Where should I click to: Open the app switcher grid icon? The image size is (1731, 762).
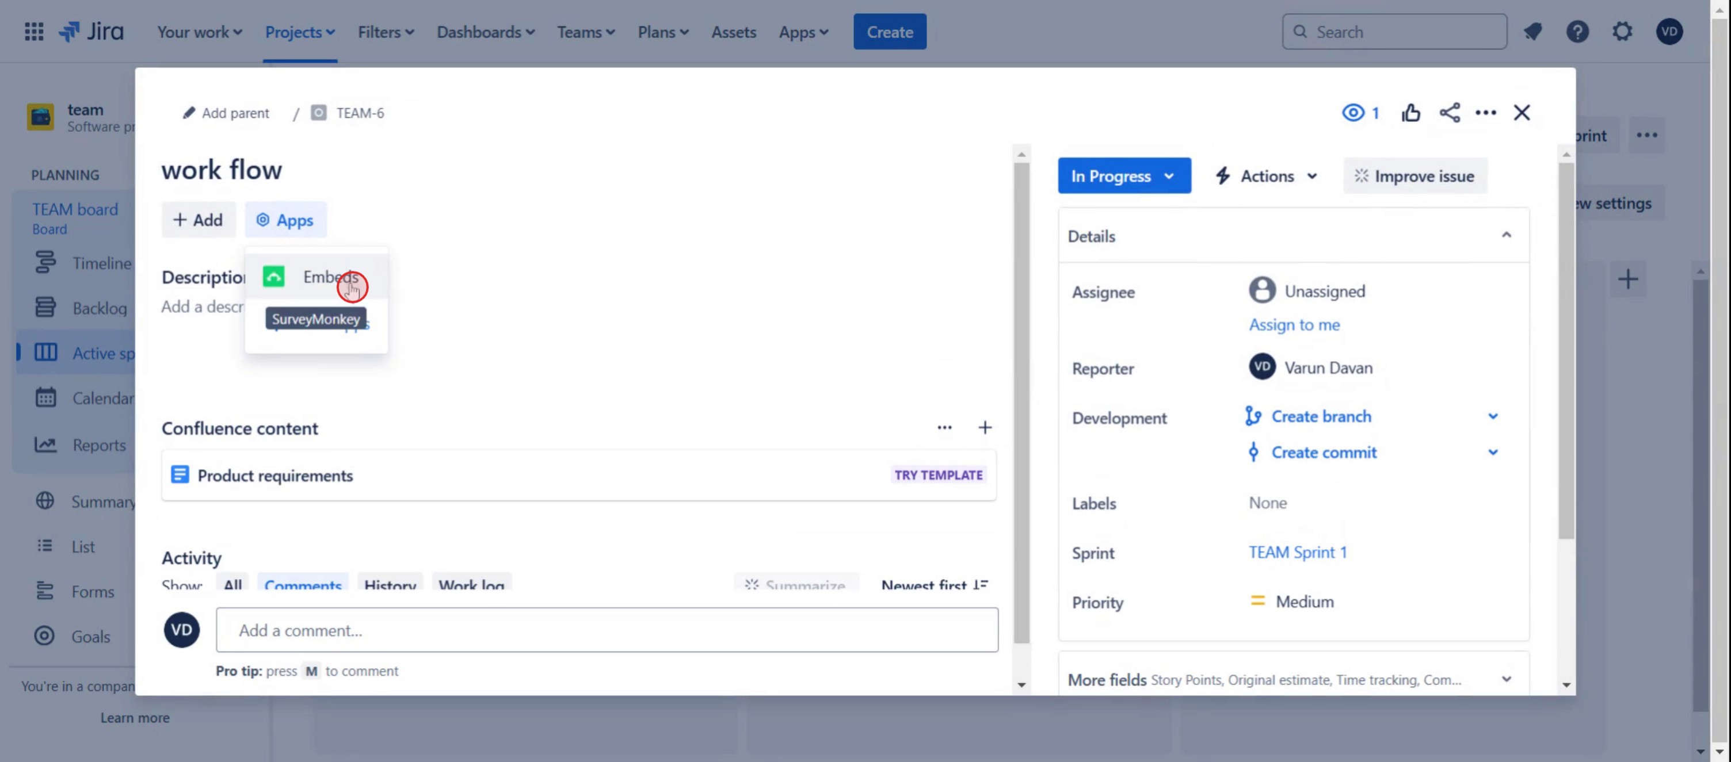33,32
